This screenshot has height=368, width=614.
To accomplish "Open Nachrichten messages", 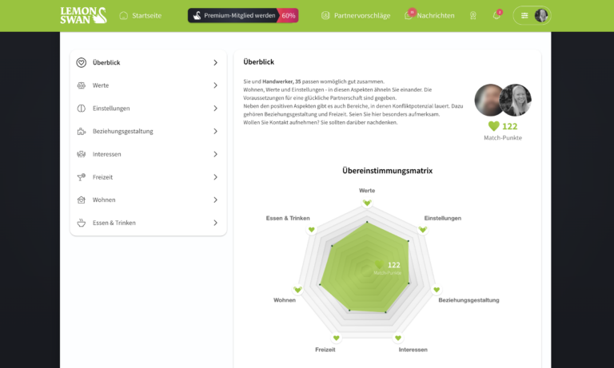I will click(429, 16).
